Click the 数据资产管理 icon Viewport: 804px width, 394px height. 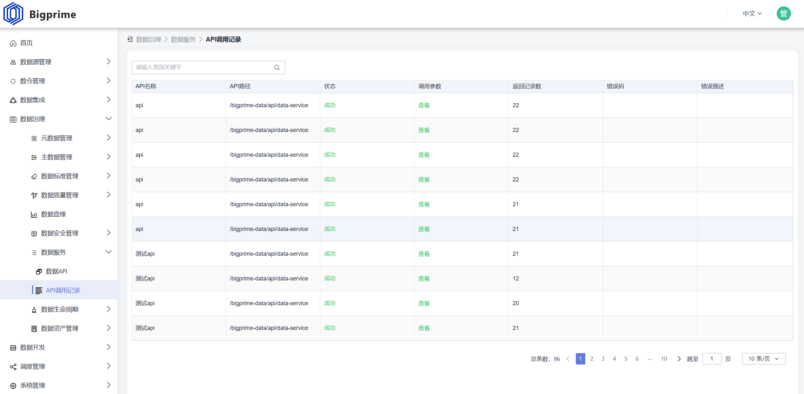(34, 329)
